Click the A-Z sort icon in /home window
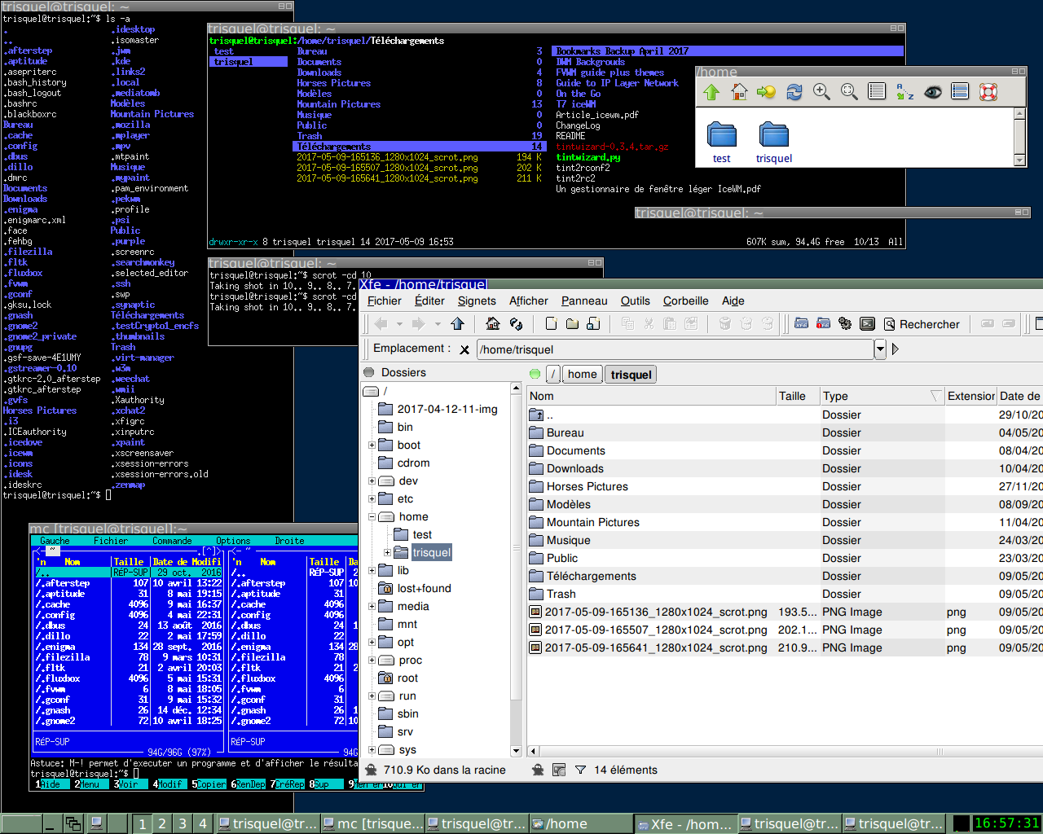This screenshot has width=1043, height=834. coord(904,92)
